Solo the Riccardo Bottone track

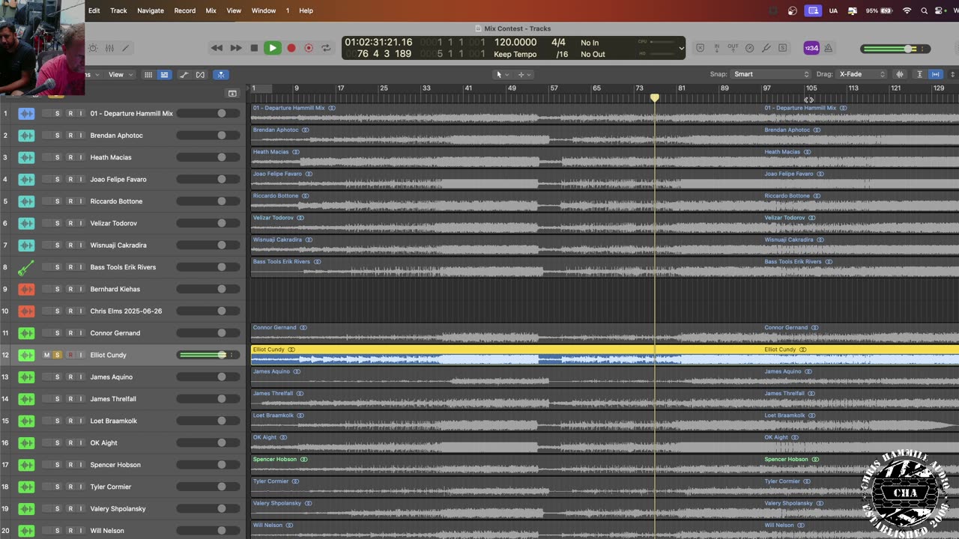pos(57,201)
